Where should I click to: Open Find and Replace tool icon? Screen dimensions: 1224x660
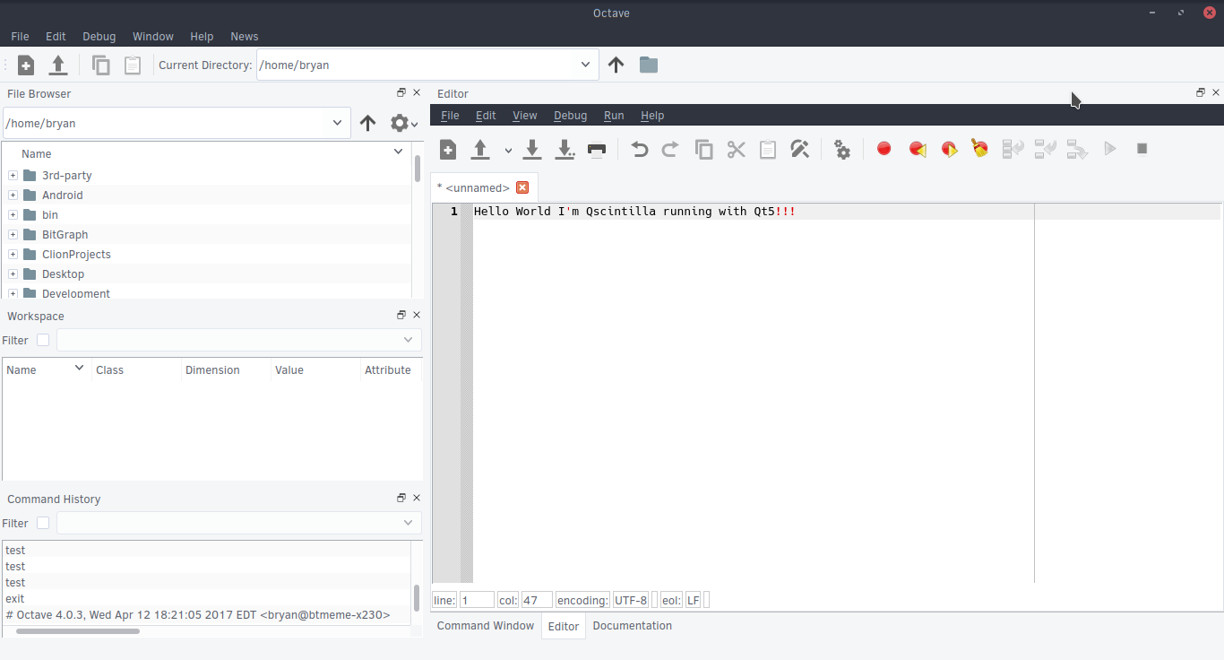click(x=800, y=150)
